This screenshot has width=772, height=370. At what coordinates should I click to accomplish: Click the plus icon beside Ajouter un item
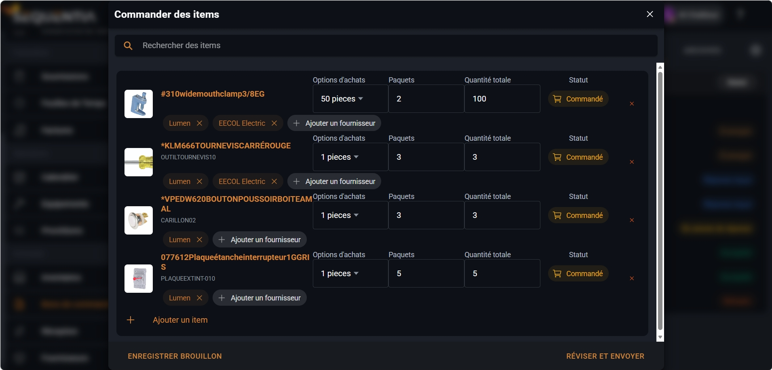[x=131, y=320]
